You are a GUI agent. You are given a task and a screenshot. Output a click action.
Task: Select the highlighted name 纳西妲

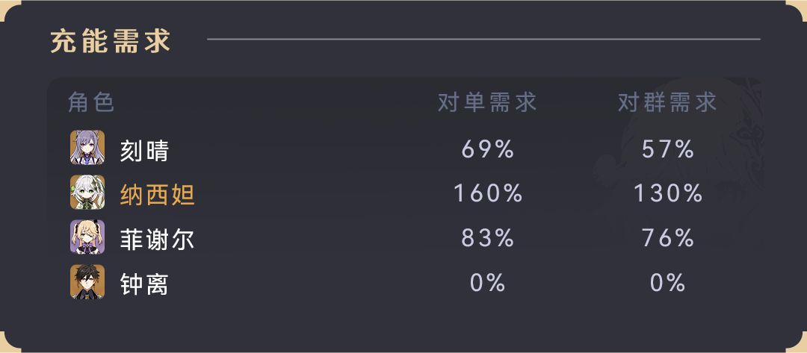[157, 195]
